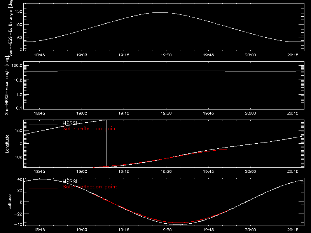The width and height of the screenshot is (311, 233).
Task: Click the red legend line in Latitude plot
Action: (x=43, y=188)
